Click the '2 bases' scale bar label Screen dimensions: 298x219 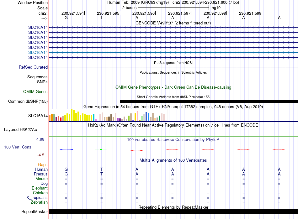coord(130,8)
